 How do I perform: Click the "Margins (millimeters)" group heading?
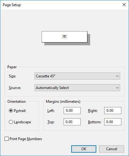coord(63,102)
